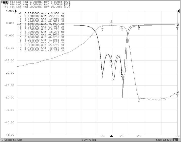Click marker 1 at the top of the S34 passband

(x=111, y=23)
